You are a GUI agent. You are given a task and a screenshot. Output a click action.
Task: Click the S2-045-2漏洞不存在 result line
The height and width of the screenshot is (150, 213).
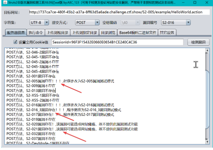tap(33, 62)
